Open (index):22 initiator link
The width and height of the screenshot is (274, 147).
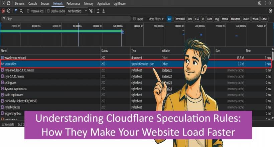coord(167,77)
